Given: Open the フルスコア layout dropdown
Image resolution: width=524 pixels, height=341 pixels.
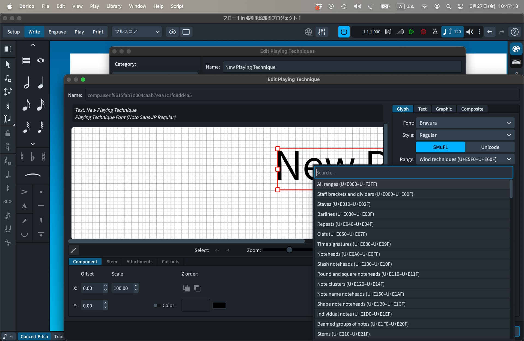Looking at the screenshot, I should [x=137, y=32].
